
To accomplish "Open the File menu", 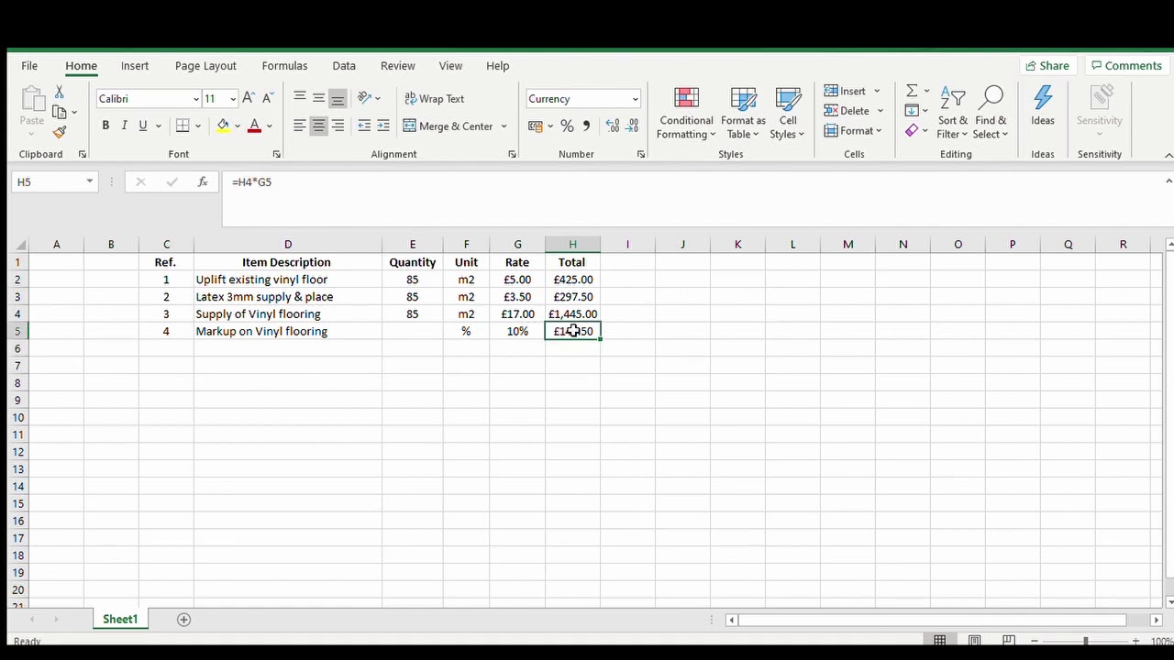I will point(29,66).
